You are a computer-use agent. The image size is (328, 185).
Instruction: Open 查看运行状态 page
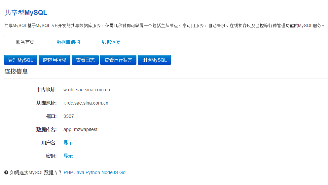[118, 60]
